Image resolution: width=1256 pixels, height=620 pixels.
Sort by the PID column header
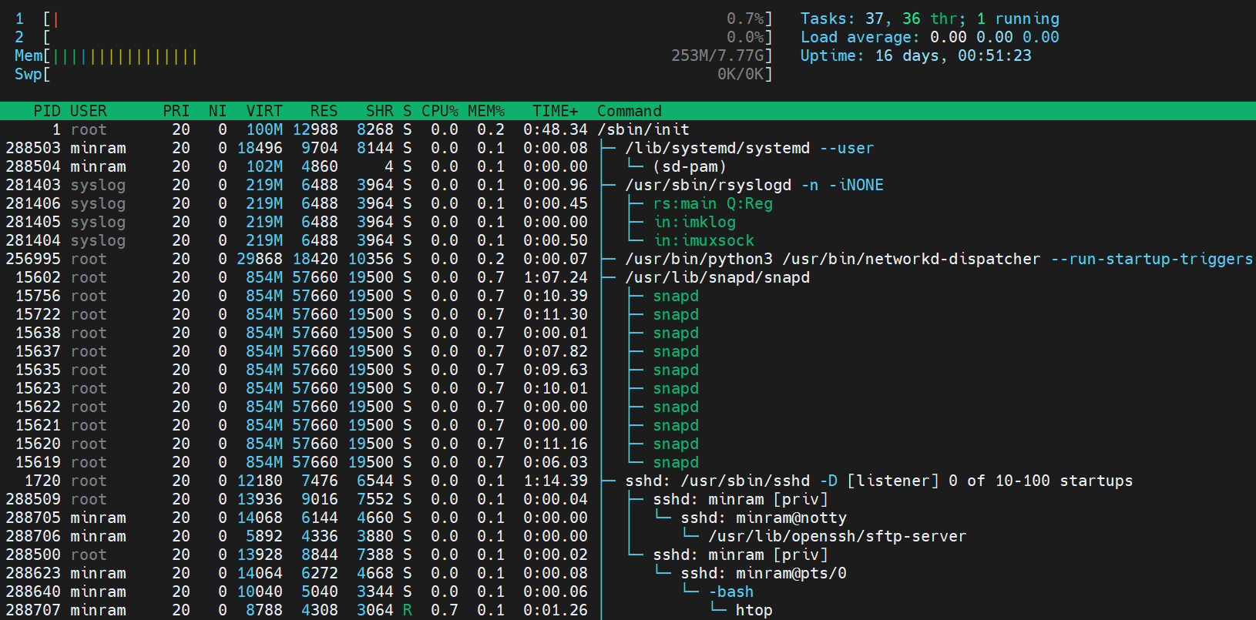(x=47, y=111)
